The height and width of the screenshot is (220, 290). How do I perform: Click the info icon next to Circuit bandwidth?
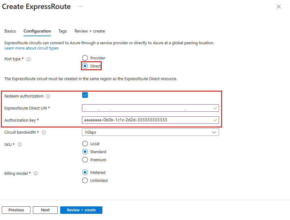(44, 132)
